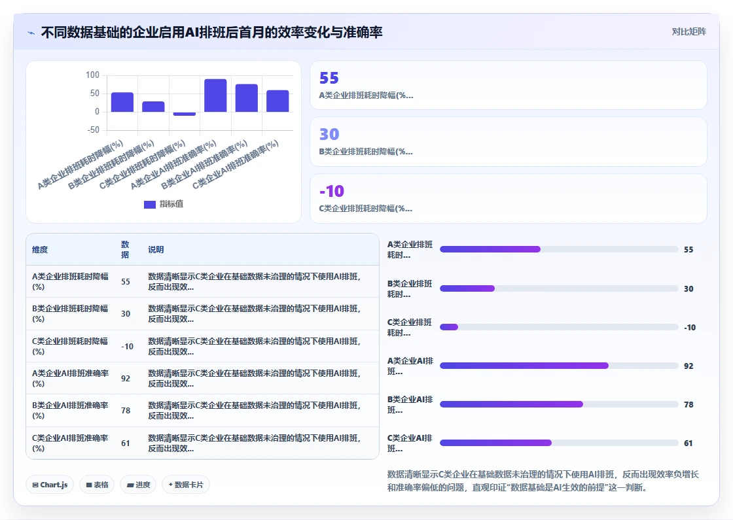Screen dimensions: 733x520
Task: Select the Chart.js tag chip
Action: 50,485
